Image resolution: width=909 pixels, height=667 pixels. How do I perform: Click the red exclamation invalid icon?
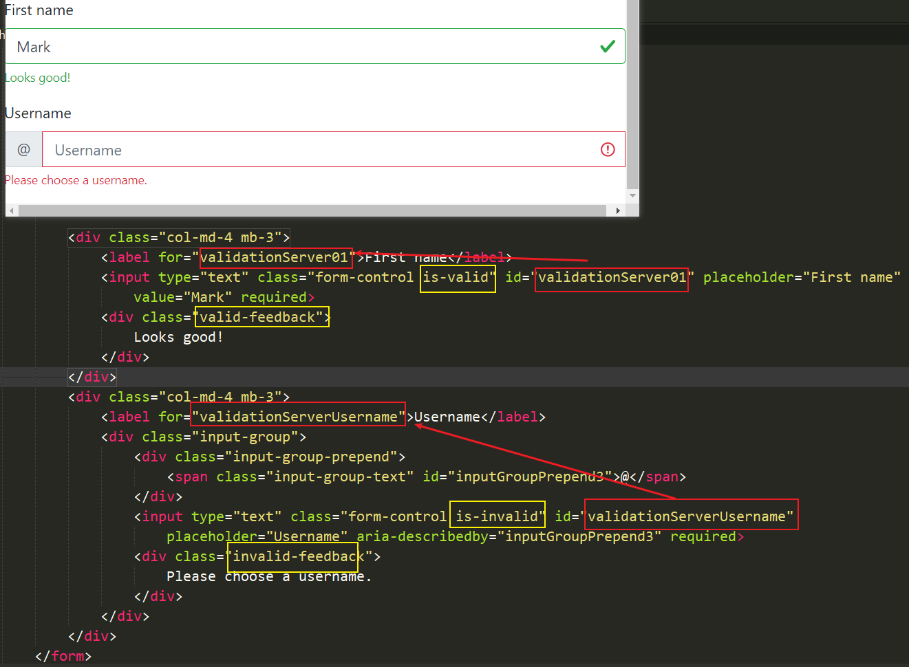(608, 149)
